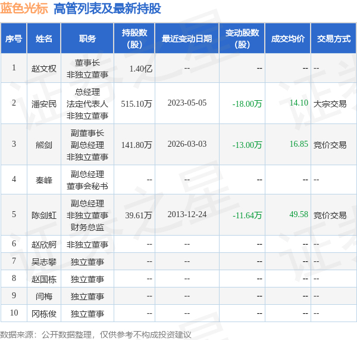Click 竞价交易 in 熊剑's row

pos(330,145)
